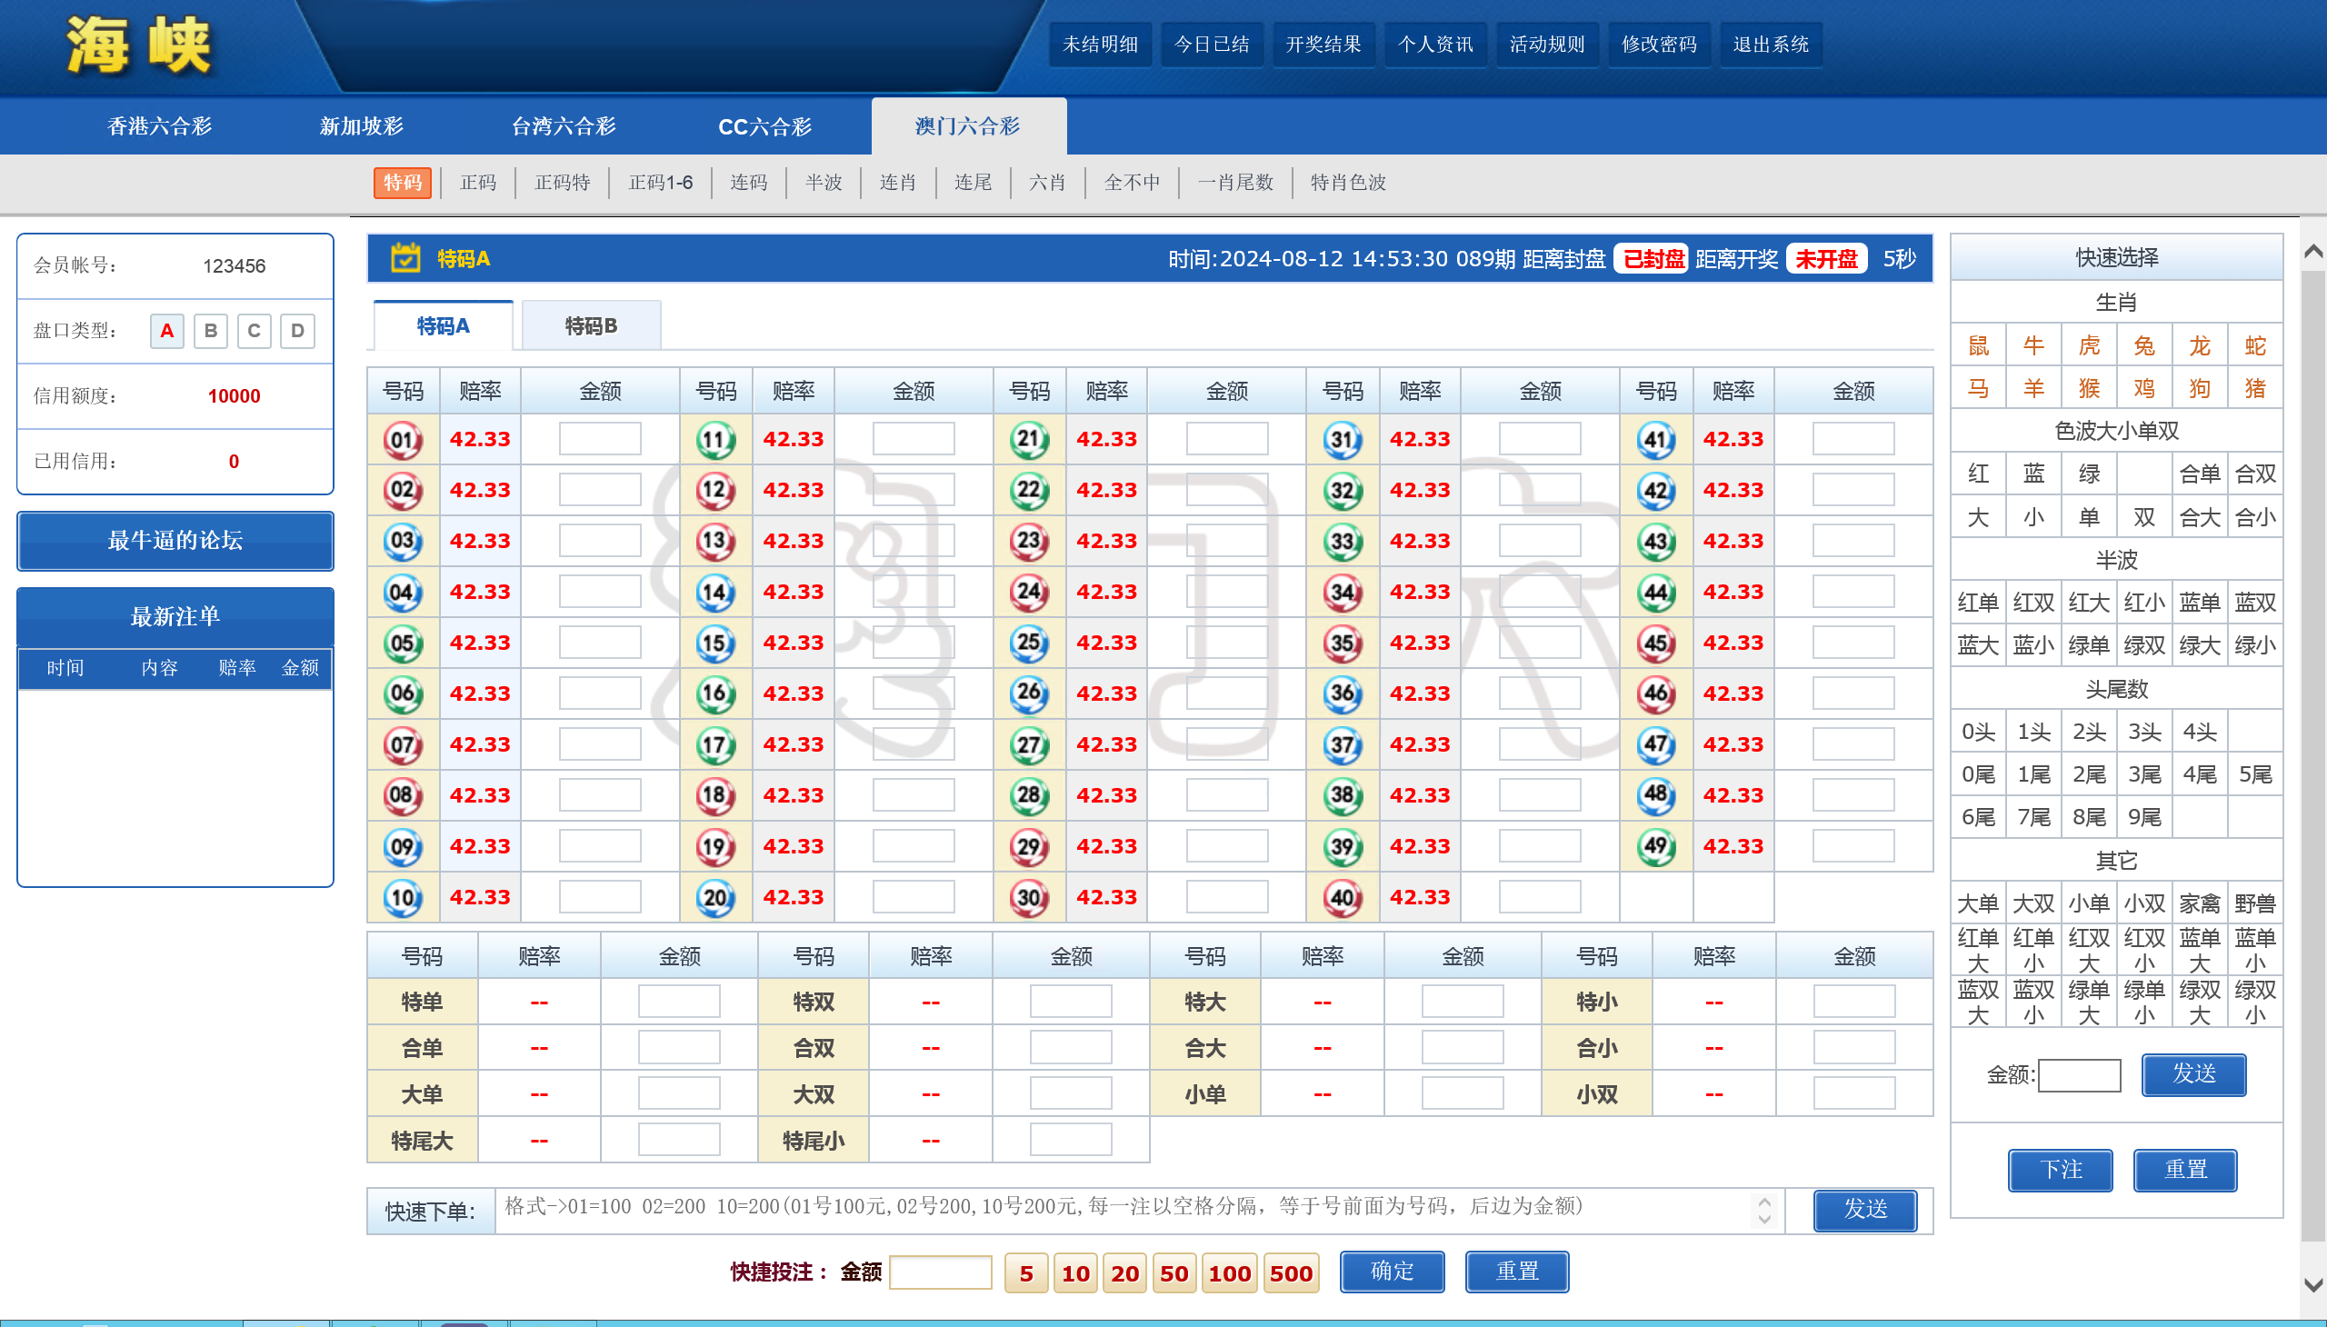The image size is (2327, 1327).
Task: Open 开奖结果 from the top menu
Action: [x=1323, y=45]
